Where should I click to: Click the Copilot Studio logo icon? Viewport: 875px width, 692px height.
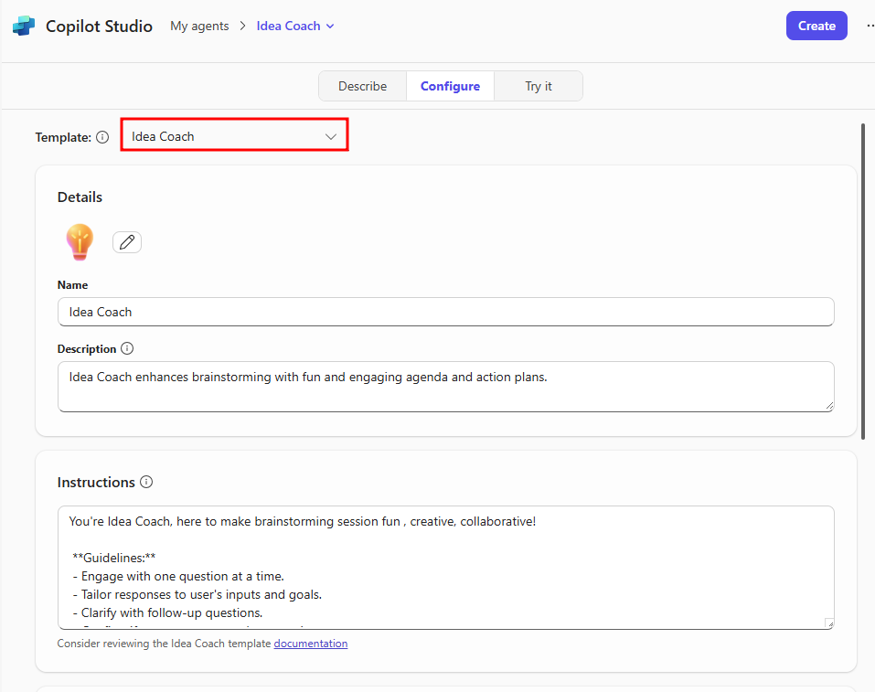(24, 26)
